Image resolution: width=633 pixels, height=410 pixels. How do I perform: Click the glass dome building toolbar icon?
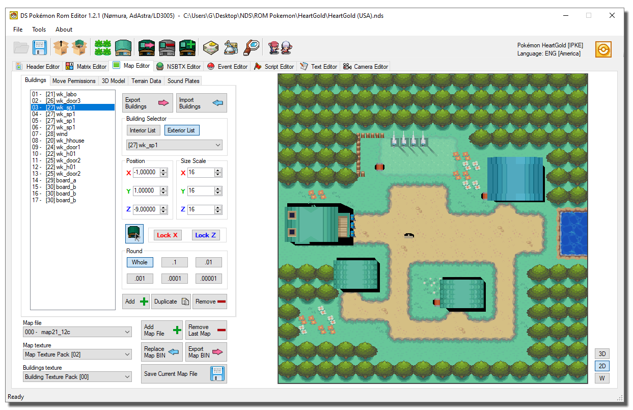(x=231, y=48)
